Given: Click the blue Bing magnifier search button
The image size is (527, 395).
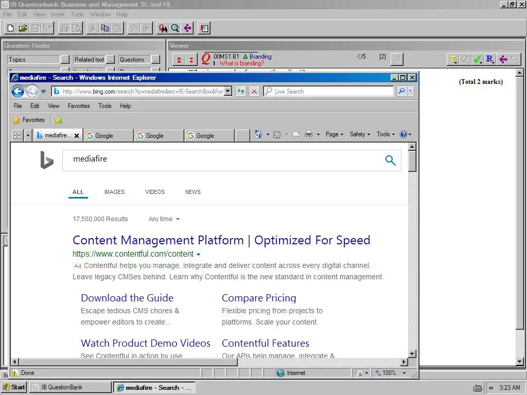Looking at the screenshot, I should [390, 160].
